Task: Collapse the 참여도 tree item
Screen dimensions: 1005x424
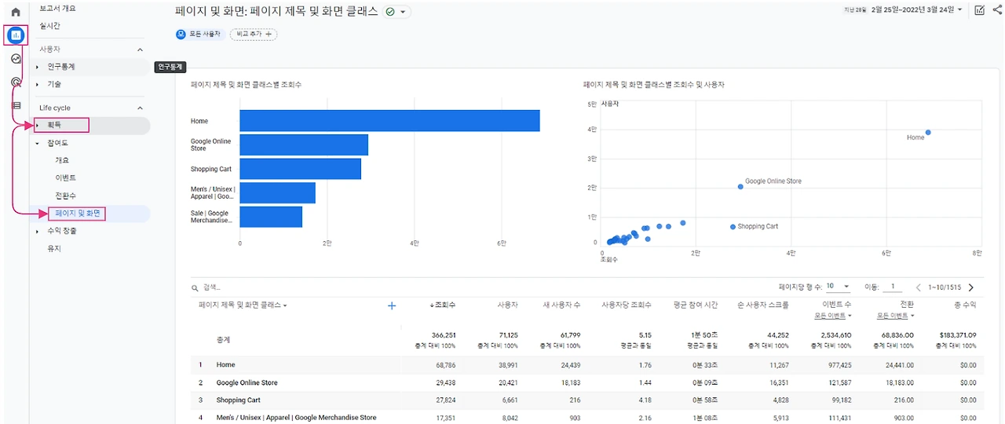Action: pos(37,143)
